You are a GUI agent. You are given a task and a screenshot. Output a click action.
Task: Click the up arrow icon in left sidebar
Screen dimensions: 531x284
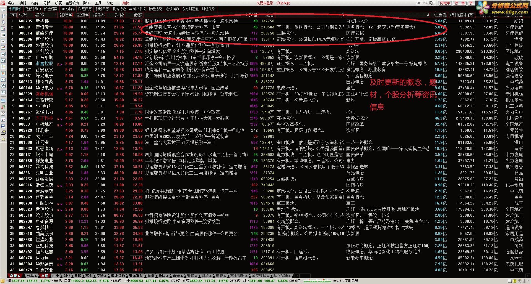[x=3, y=16]
